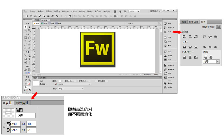Viewport: 224px width, 135px height.
Task: Pick the Magic Wand tool
Action: [x=26, y=41]
